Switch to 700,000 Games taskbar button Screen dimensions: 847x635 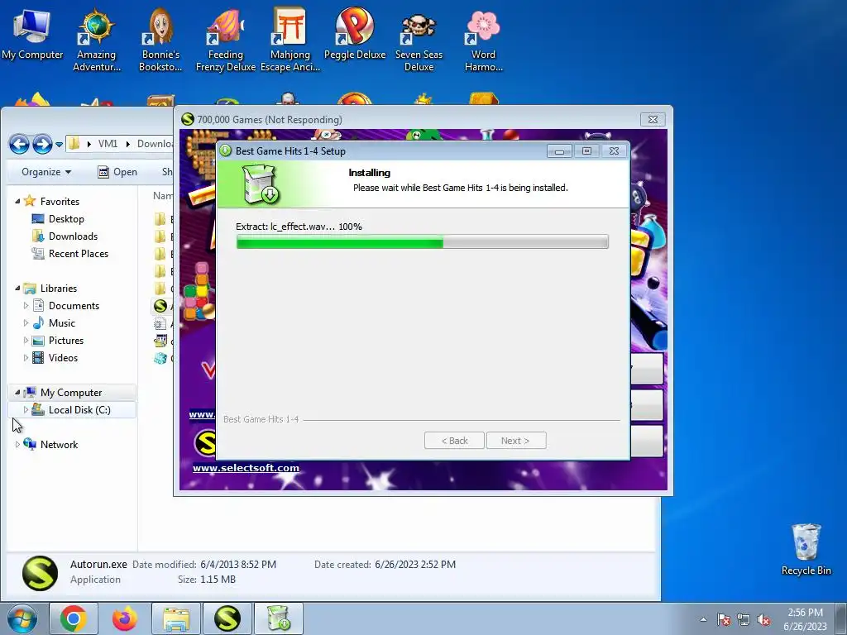[227, 618]
